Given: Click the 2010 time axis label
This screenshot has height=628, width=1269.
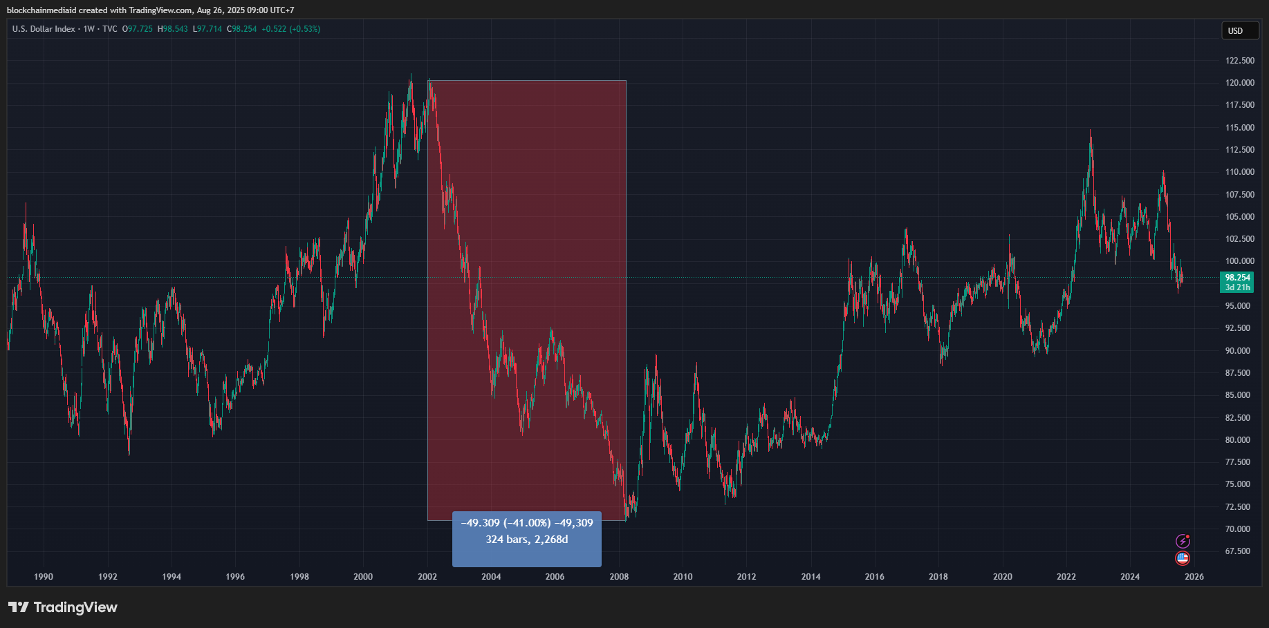Looking at the screenshot, I should (683, 577).
